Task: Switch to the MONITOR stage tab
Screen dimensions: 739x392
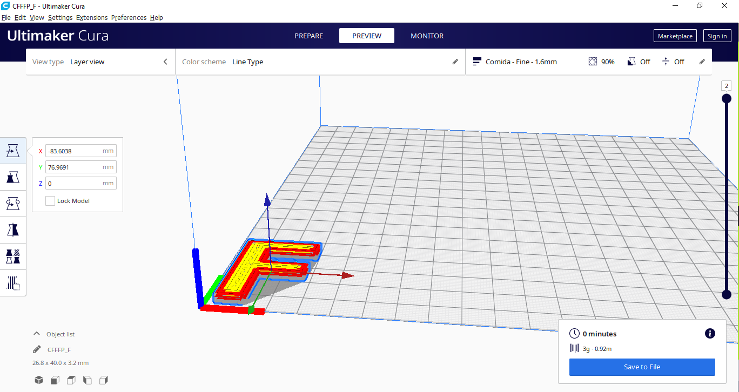Action: click(427, 36)
